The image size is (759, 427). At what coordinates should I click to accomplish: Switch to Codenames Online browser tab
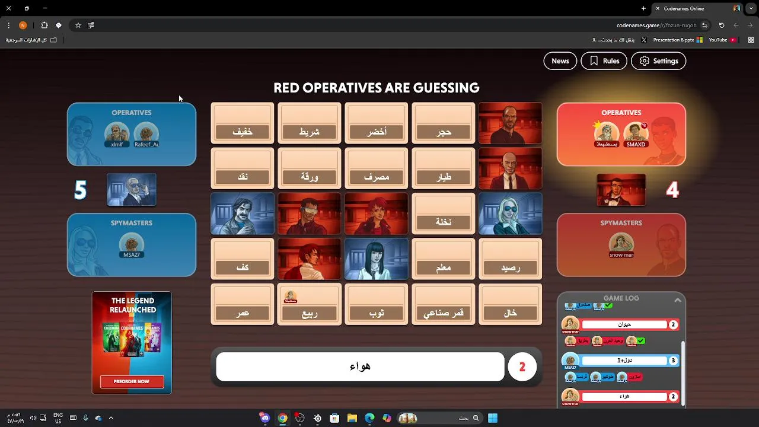tap(697, 8)
